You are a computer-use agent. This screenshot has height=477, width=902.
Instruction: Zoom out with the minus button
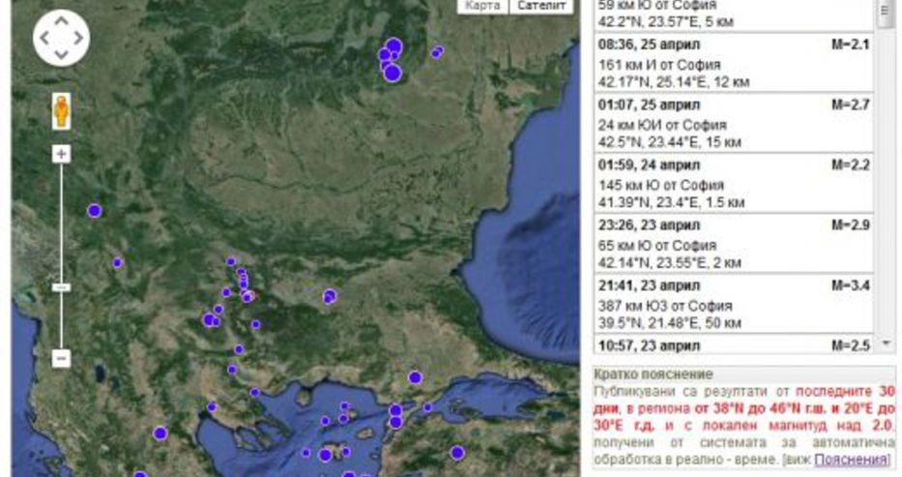(61, 359)
